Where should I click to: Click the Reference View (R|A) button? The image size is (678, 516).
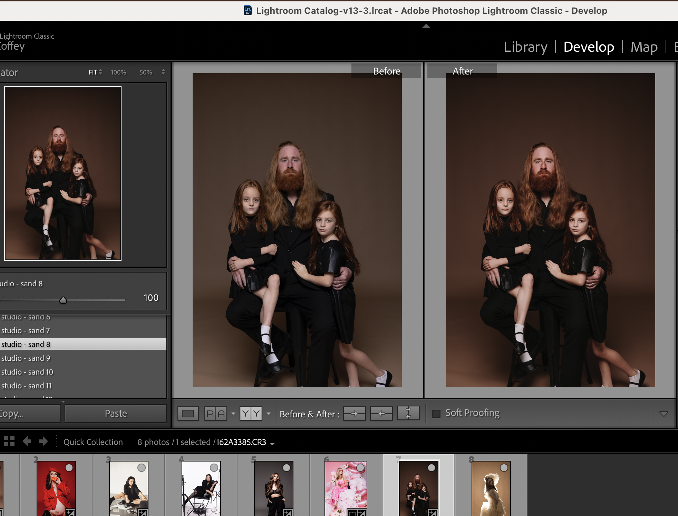pos(216,414)
